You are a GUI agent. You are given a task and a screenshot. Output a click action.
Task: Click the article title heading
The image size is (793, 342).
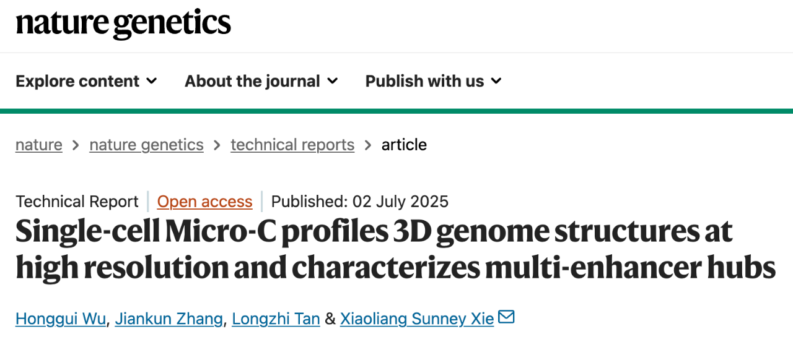coord(396,249)
